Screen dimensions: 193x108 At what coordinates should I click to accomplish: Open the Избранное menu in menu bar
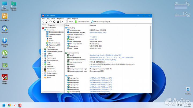click(x=60, y=19)
